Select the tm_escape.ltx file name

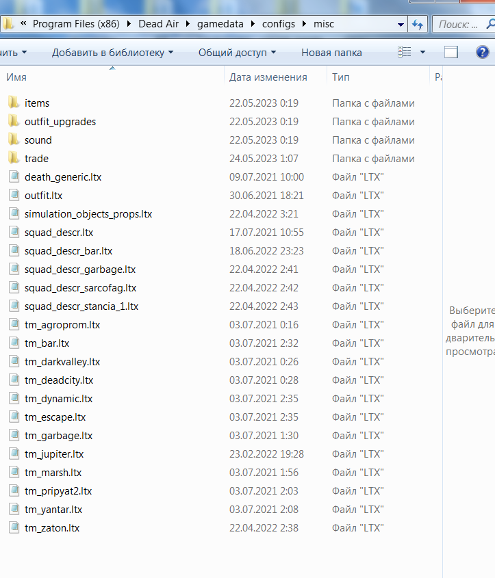tap(55, 417)
